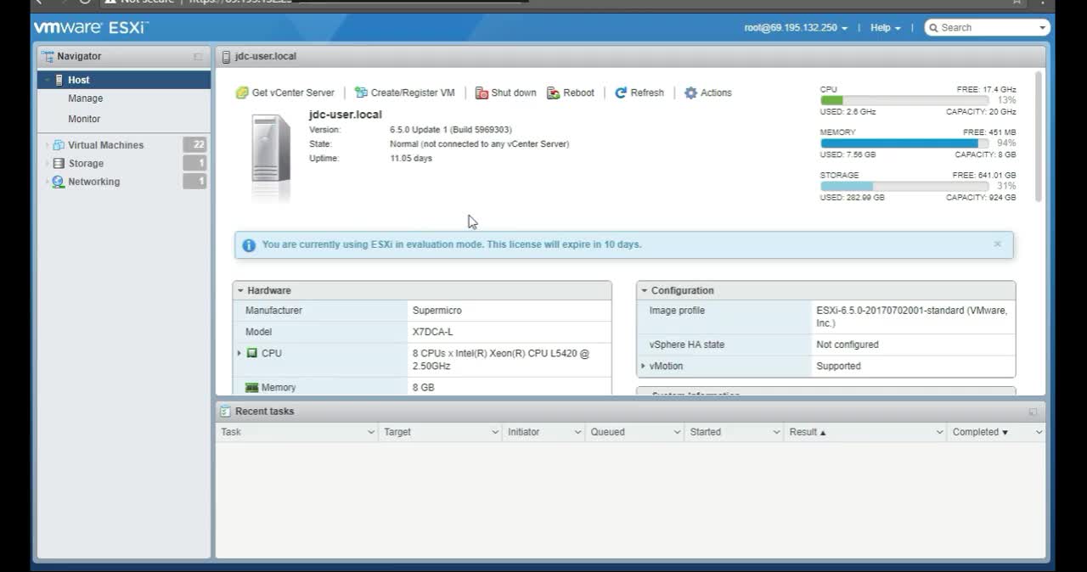
Task: Click the 'Supermicro' manufacturer value
Action: 437,311
